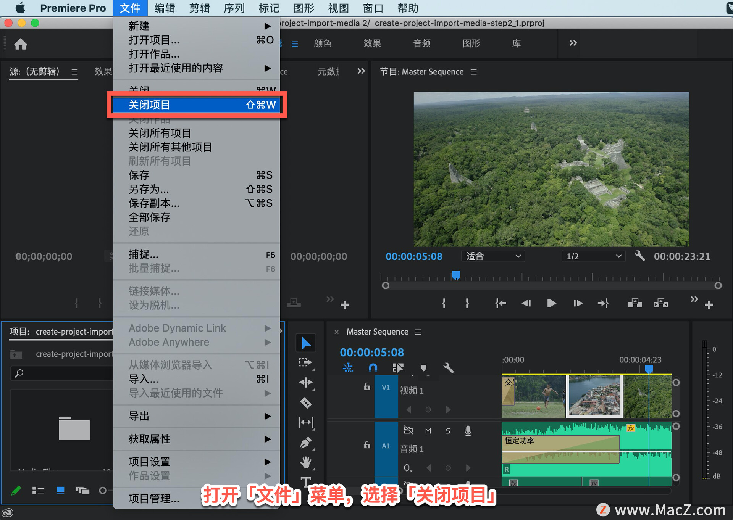Click Program Monitor playhead marker
Viewport: 733px width, 520px height.
(x=456, y=275)
